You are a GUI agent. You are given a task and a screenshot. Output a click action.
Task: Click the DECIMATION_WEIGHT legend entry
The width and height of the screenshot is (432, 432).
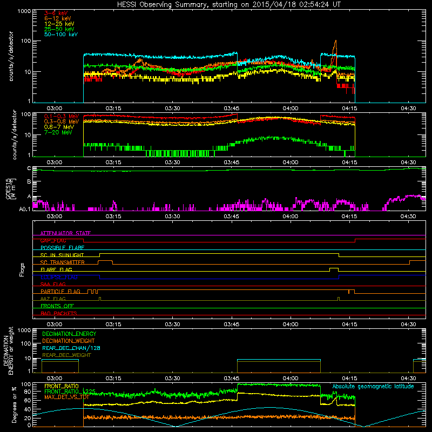69,341
